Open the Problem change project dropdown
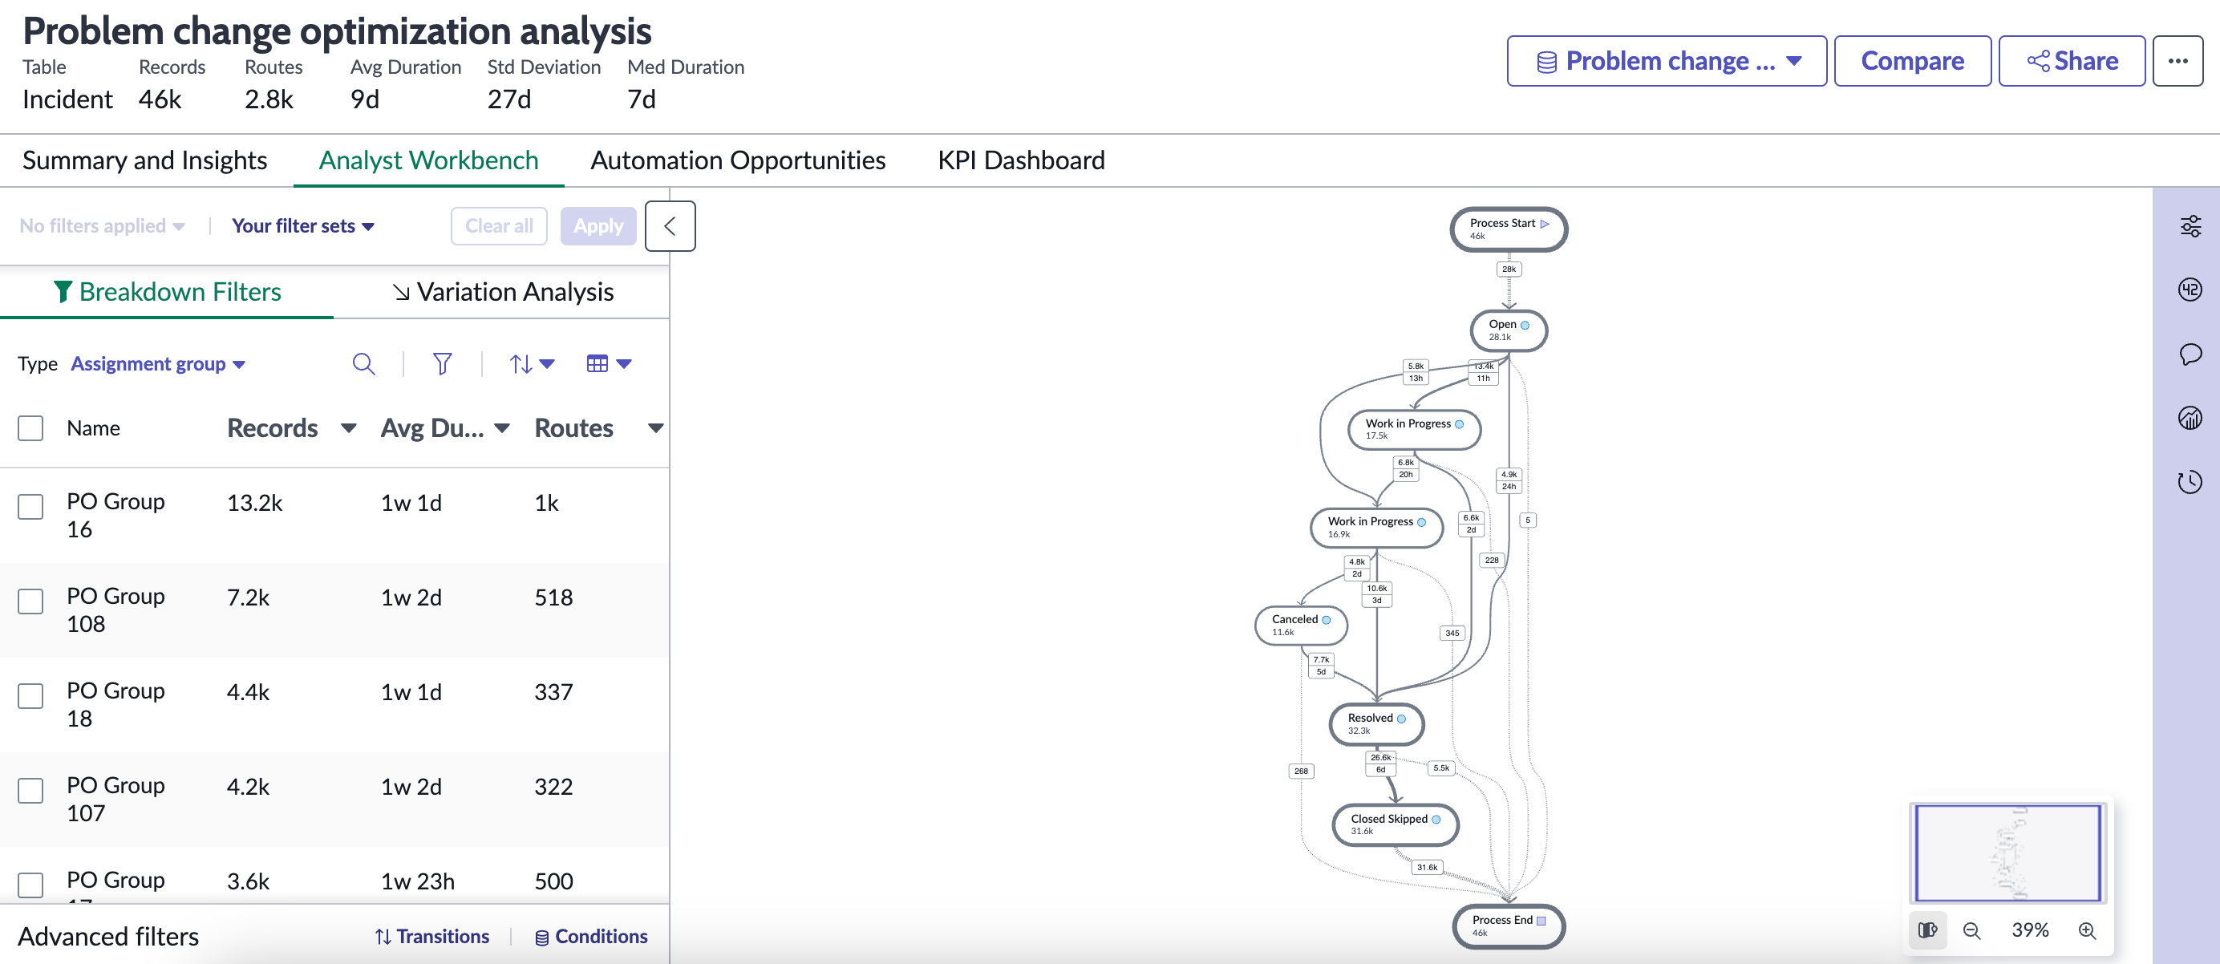This screenshot has height=964, width=2220. pyautogui.click(x=1666, y=61)
